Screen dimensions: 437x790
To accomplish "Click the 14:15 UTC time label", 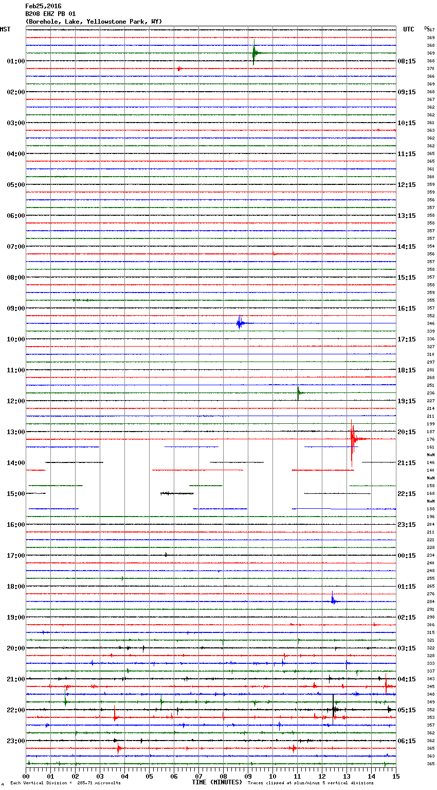I will [x=407, y=247].
